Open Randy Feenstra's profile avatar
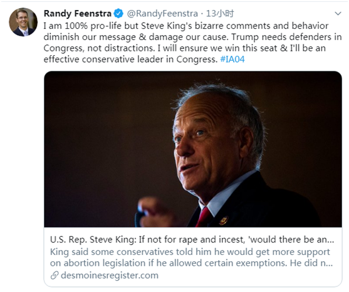The width and height of the screenshot is (349, 292). (x=23, y=22)
